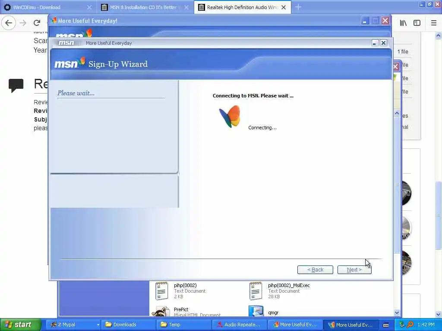Screen dimensions: 442x331
Task: Click the small red close button behind wizard
Action: [x=396, y=66]
